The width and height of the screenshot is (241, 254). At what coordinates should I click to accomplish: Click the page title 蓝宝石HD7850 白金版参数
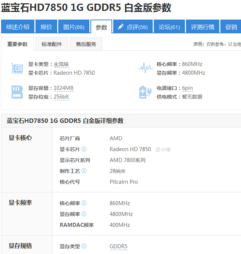tap(86, 8)
